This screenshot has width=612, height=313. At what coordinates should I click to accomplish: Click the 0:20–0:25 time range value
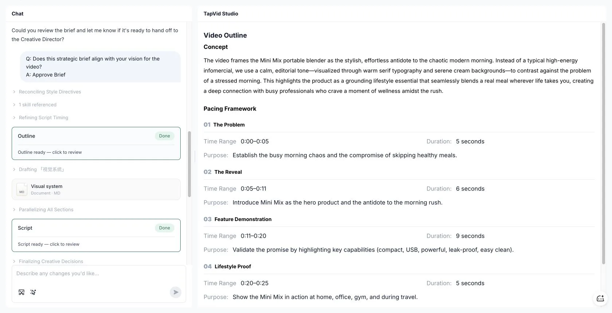point(255,283)
